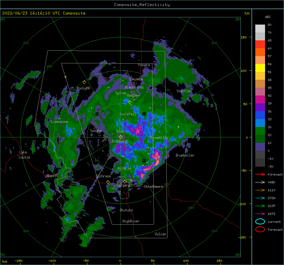This screenshot has width=284, height=265.
Task: Click the 20 dBZ green color swatch
Action: [x=260, y=139]
